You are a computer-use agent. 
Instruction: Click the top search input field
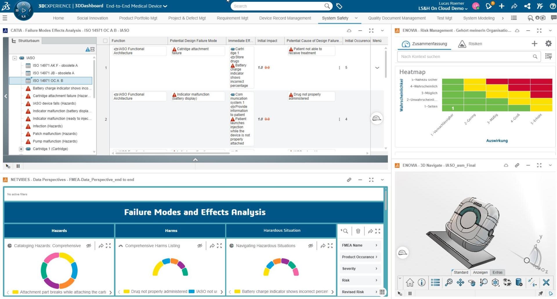pyautogui.click(x=277, y=6)
